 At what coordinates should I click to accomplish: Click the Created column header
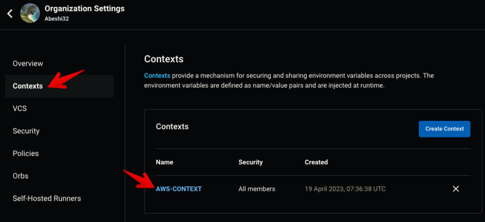point(316,162)
